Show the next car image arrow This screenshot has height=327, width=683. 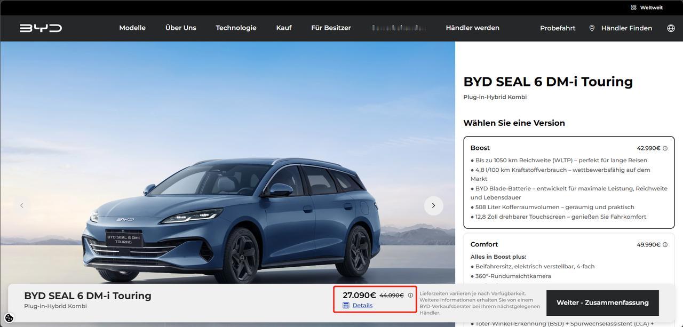(x=433, y=205)
